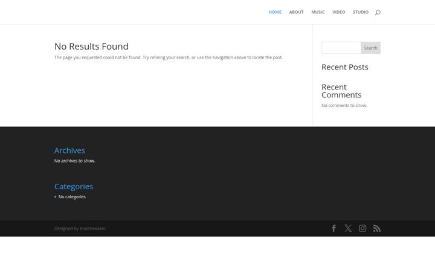Open the RSS feed footer icon
Screen dimensions: 435x272
pyautogui.click(x=377, y=228)
